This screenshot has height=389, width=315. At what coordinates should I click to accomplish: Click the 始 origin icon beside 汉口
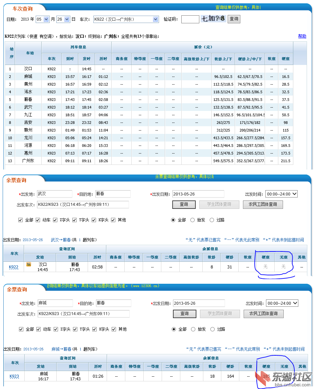(29, 264)
